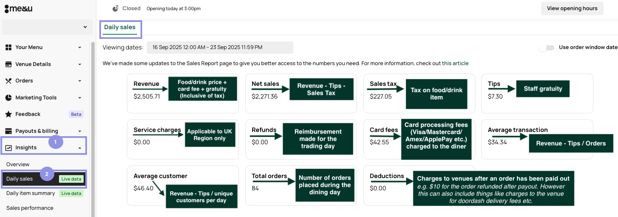Click the Refunds card title

click(264, 130)
